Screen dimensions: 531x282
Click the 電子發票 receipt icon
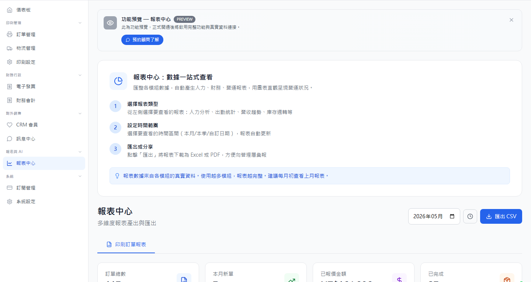coord(10,87)
